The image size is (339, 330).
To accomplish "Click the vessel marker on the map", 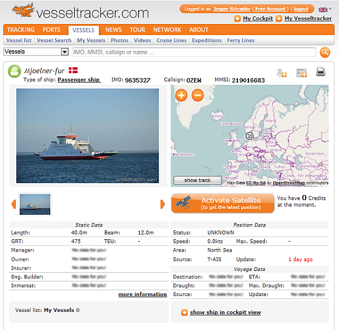I will [250, 136].
